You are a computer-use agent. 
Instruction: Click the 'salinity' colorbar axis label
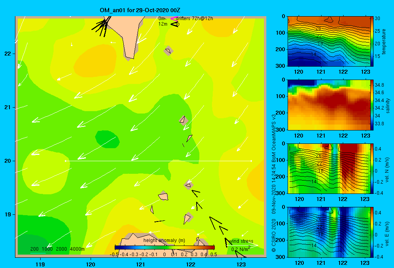[388, 106]
